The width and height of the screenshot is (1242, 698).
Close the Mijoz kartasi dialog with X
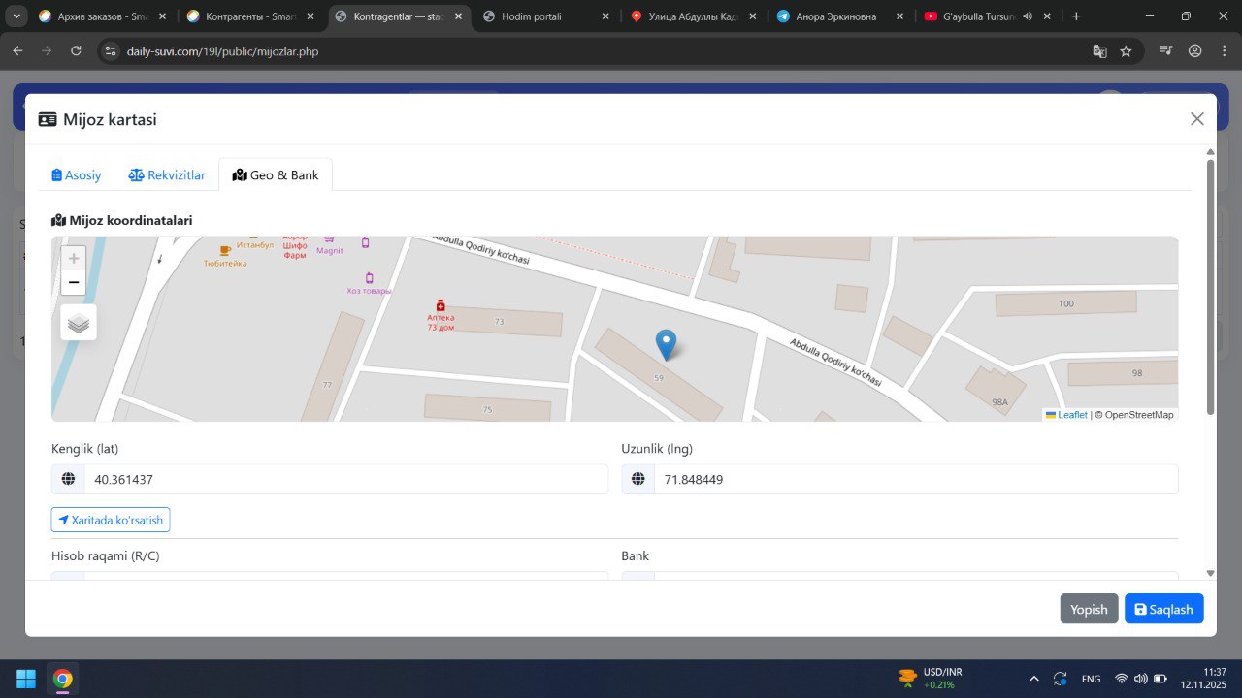(1196, 119)
